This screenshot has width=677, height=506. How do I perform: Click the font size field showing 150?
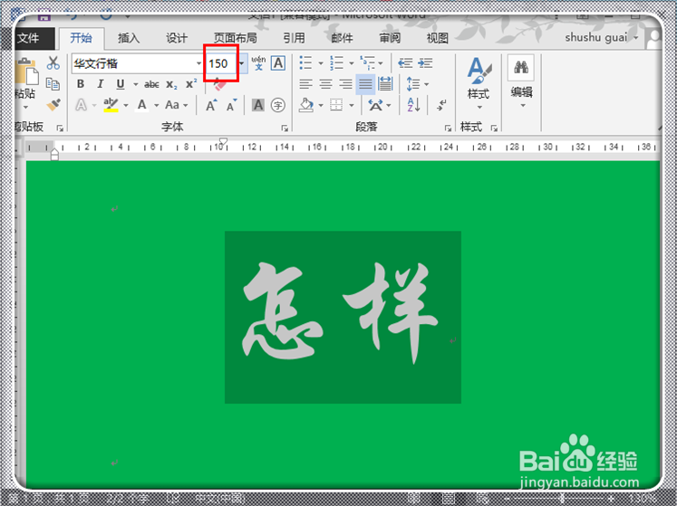click(x=221, y=64)
